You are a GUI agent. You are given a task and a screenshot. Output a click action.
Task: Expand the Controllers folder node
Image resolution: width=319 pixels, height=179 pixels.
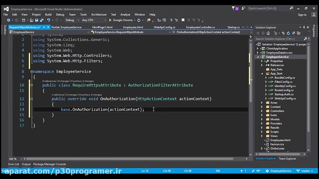(262, 111)
